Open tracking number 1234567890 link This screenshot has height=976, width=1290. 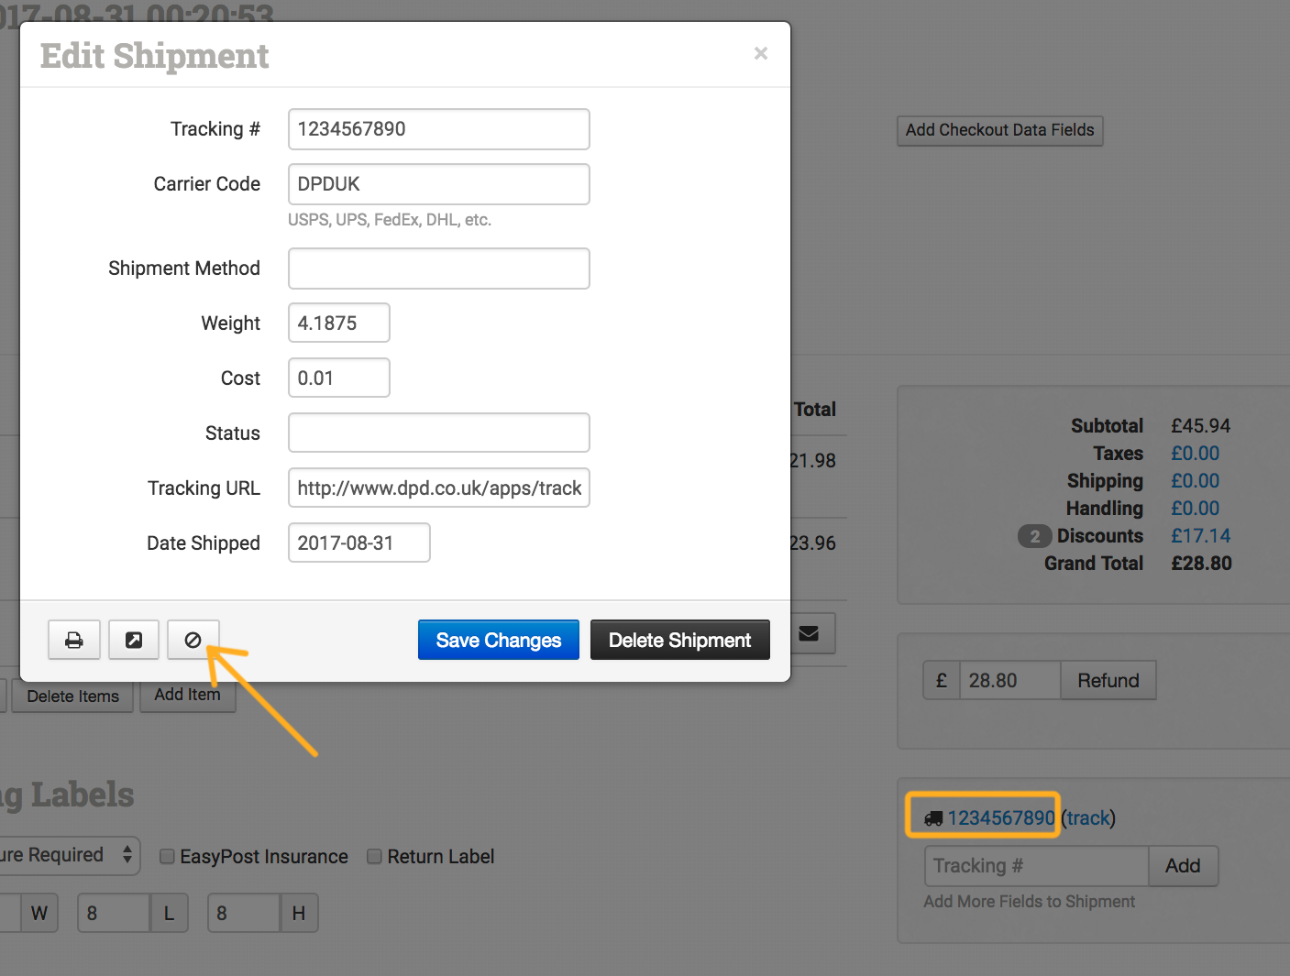pos(1001,818)
